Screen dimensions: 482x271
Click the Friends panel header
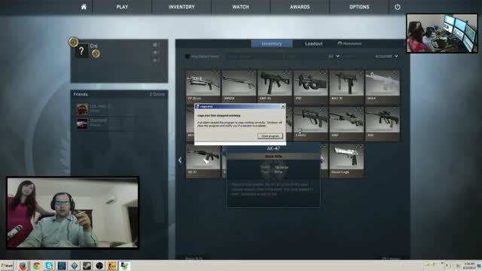coord(119,94)
